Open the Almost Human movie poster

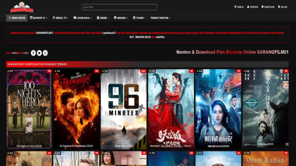point(218,109)
